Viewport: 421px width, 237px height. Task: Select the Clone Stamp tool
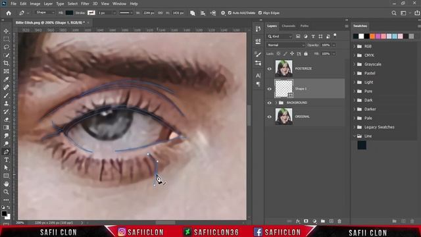6,104
